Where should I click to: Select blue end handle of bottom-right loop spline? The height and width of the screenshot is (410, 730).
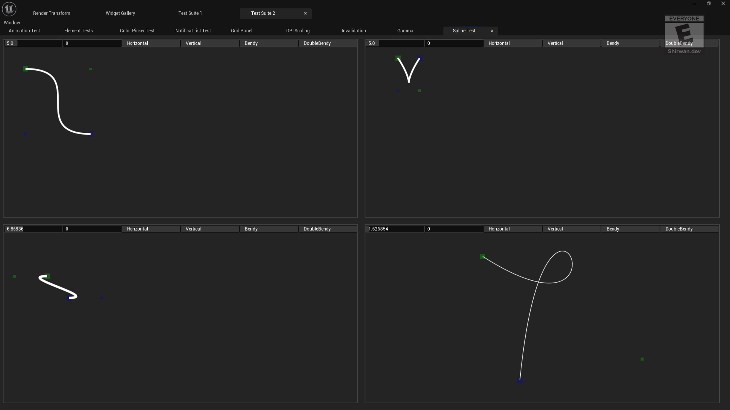tap(520, 380)
